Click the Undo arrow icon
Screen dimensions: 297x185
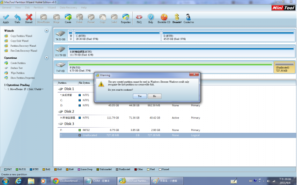(x=18, y=17)
